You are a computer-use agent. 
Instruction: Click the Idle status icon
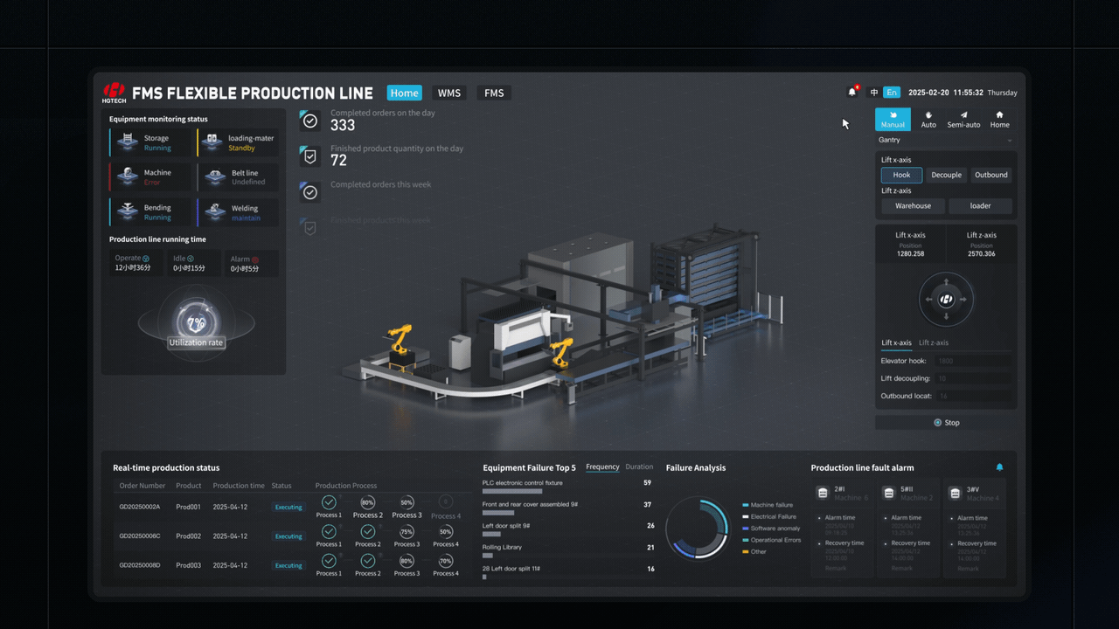pyautogui.click(x=191, y=259)
